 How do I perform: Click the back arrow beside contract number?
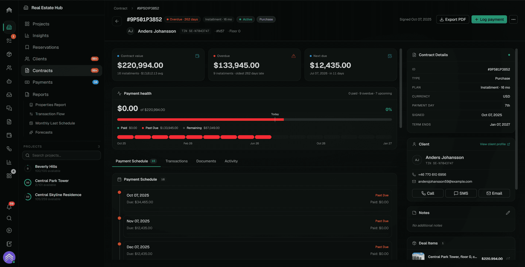pyautogui.click(x=117, y=21)
